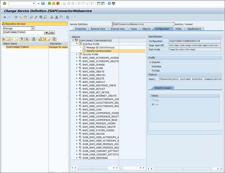Click the green Back navigation icon
Viewport: 225px width, 173px height.
[x=49, y=4]
